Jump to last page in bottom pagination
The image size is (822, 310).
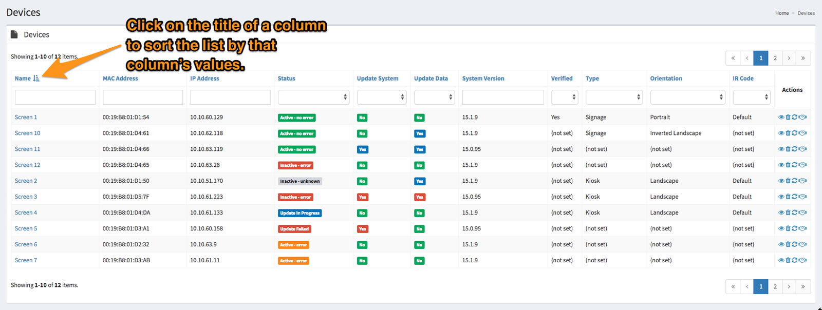(803, 286)
